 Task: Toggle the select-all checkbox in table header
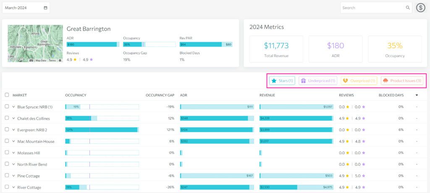pyautogui.click(x=7, y=95)
